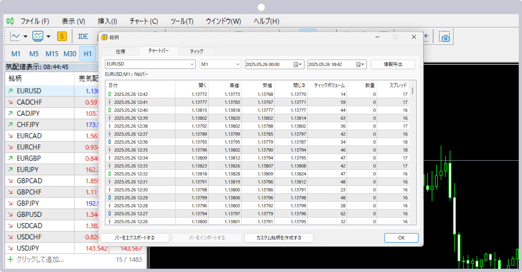Expand the EURUSD symbol dropdown
Viewport: 522px width, 272px height.
click(192, 64)
